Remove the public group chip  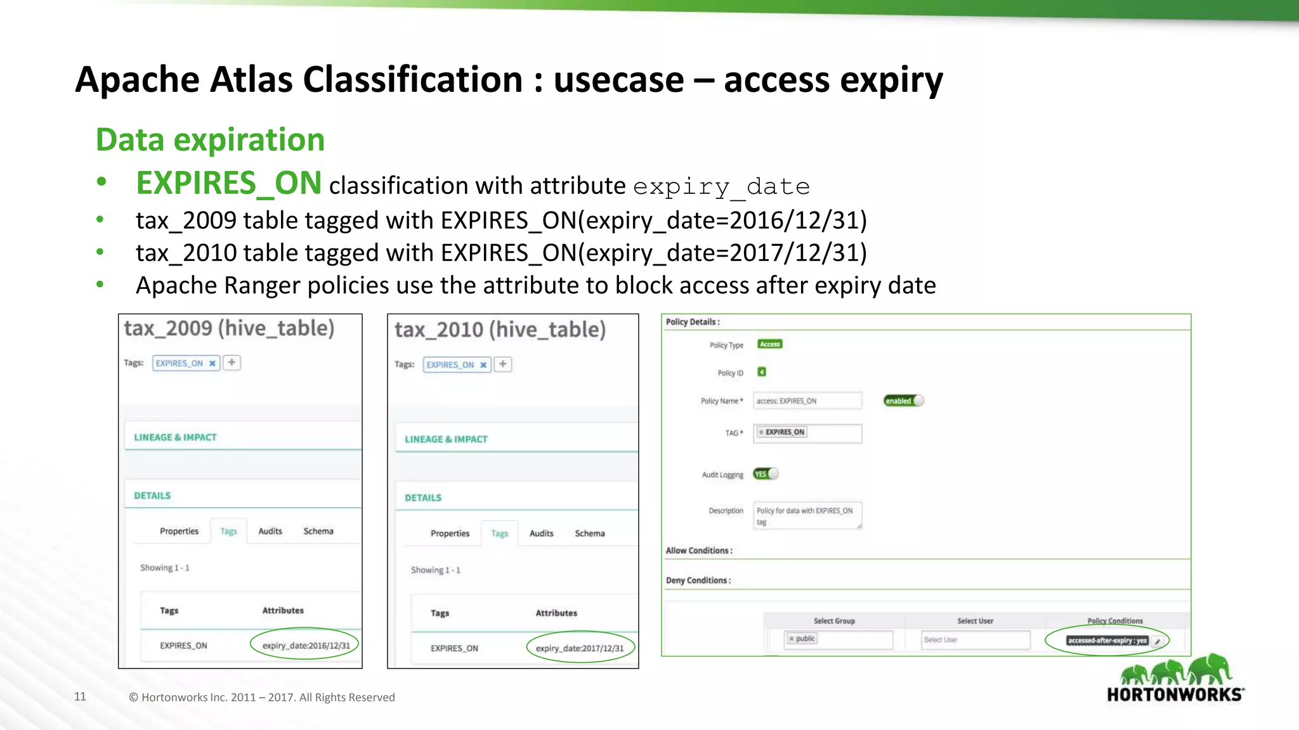coord(792,639)
